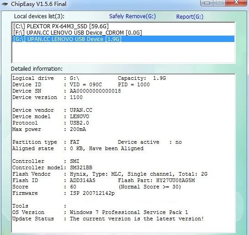Click the controller model SM321BB text

pyautogui.click(x=81, y=167)
